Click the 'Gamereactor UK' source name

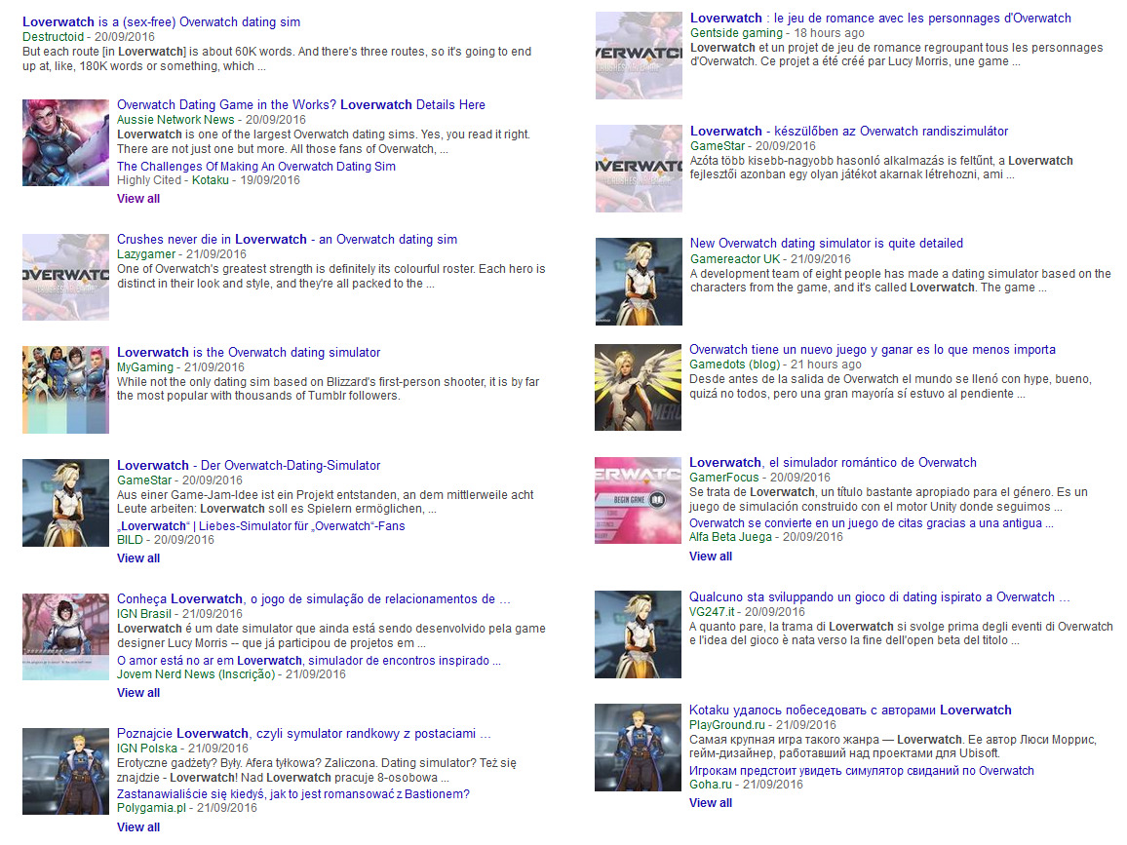pyautogui.click(x=734, y=258)
